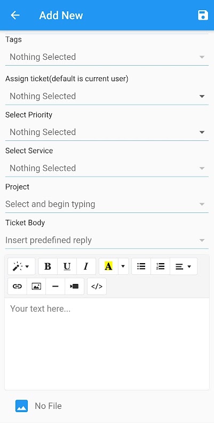
Task: Insert a link with the chain icon
Action: tap(17, 286)
